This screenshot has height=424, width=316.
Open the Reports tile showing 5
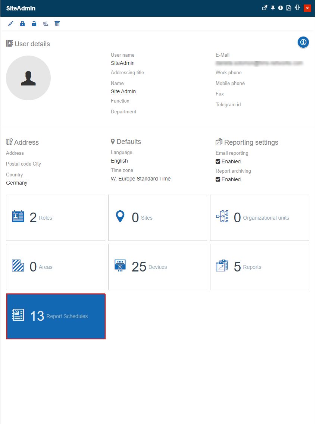(259, 267)
